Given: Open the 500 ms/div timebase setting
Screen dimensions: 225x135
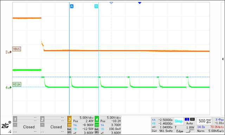Looking at the screenshot, I should (x=205, y=121).
